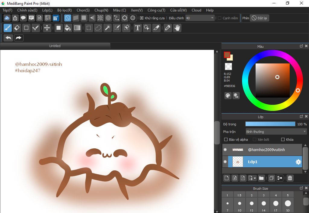Screen dimensions: 309x213
Task: Click the Đặt lại reset button
Action: [259, 18]
